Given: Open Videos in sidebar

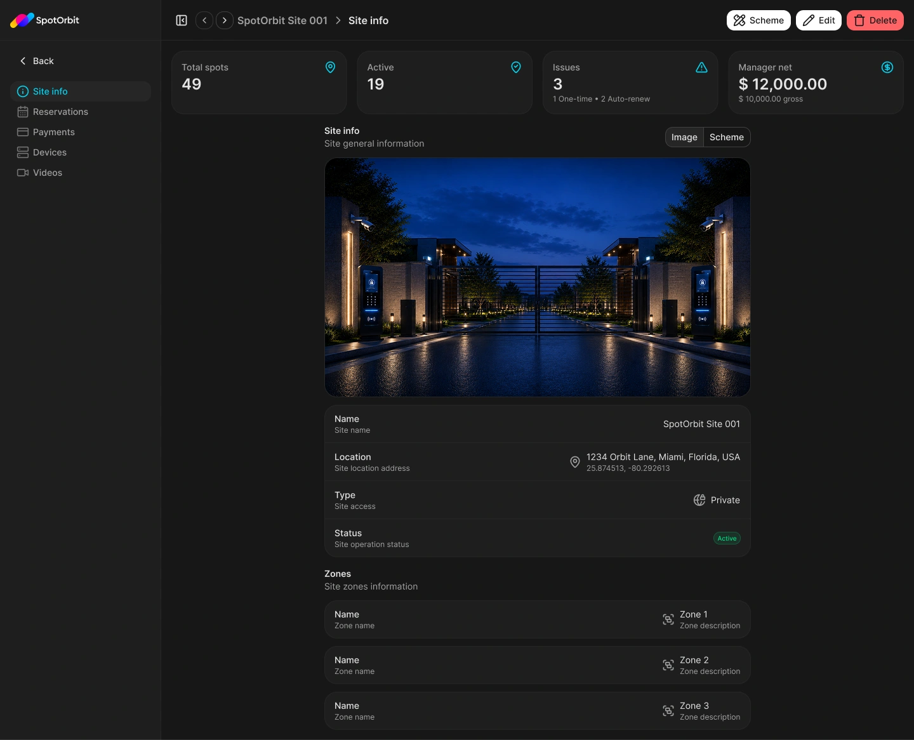Looking at the screenshot, I should click(81, 173).
